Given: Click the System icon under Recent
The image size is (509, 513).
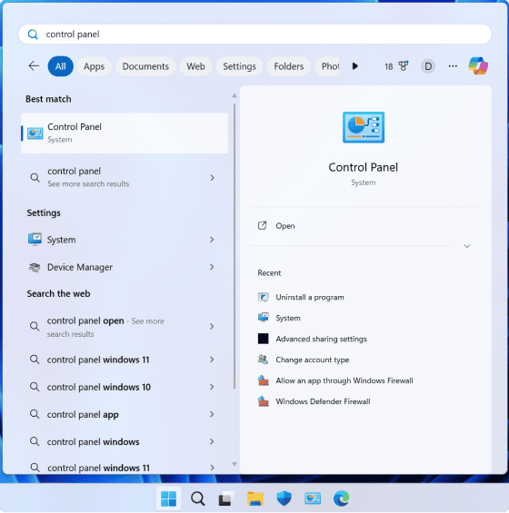Looking at the screenshot, I should pos(263,318).
